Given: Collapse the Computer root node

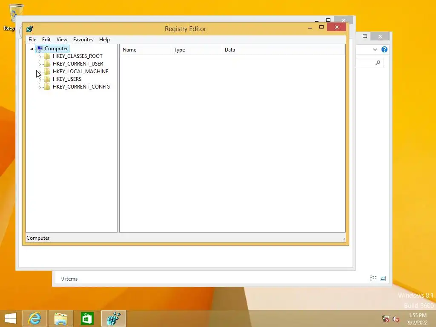Looking at the screenshot, I should coord(32,49).
